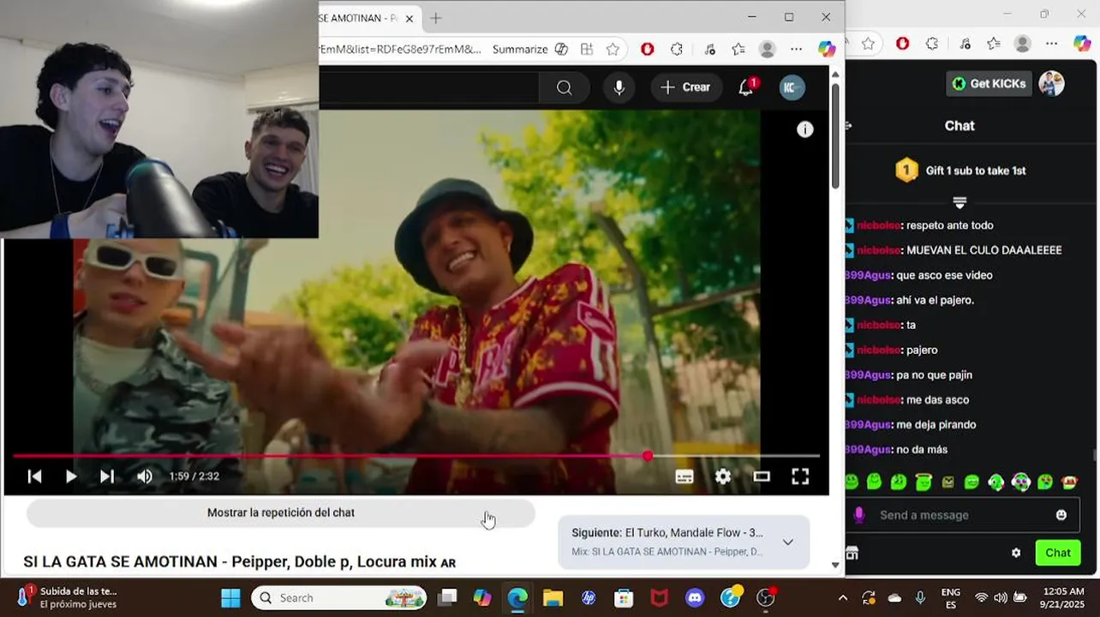
Task: Open profile icon in front browser toolbar
Action: 767,50
